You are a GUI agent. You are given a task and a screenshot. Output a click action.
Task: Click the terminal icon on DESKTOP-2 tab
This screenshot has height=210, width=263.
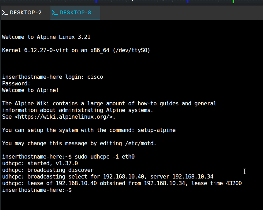pos(5,13)
